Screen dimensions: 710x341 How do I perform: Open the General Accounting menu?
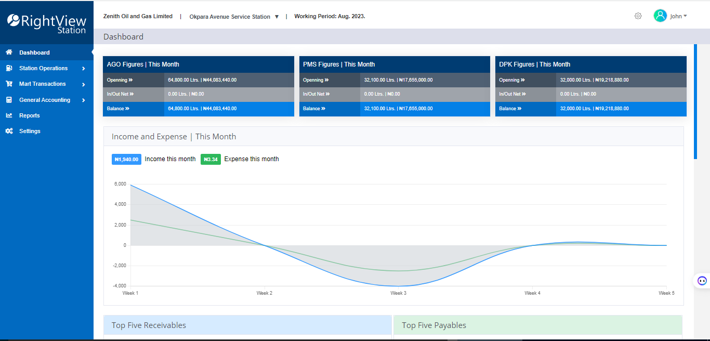coord(47,100)
